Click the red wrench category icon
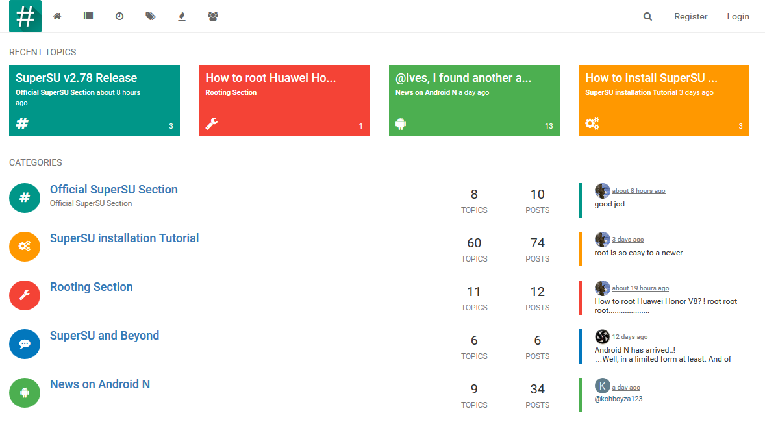The height and width of the screenshot is (424, 765). (x=25, y=295)
